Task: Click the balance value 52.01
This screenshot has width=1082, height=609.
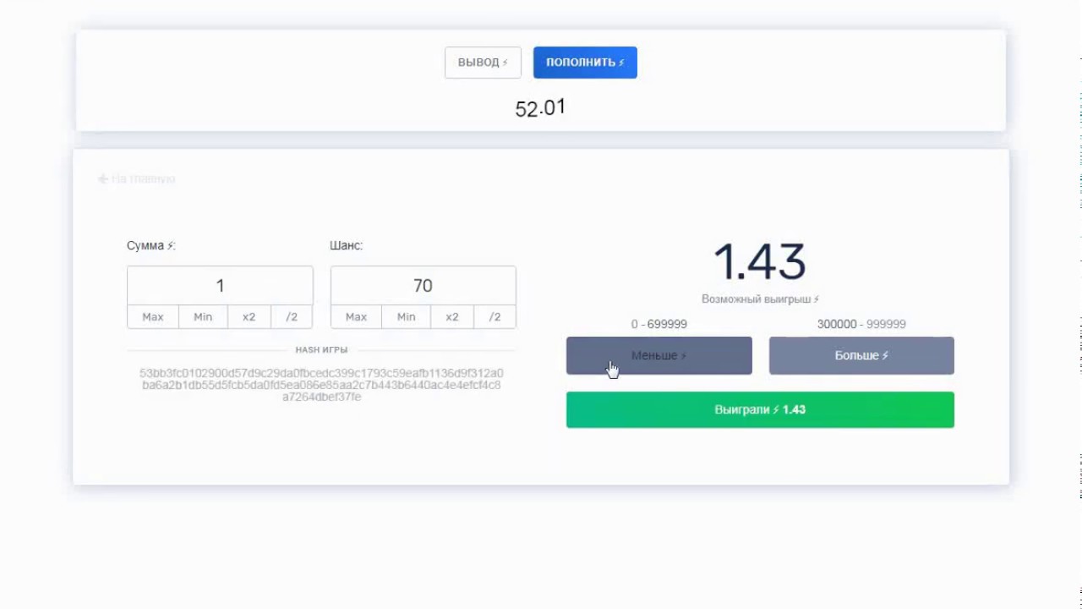Action: 540,108
